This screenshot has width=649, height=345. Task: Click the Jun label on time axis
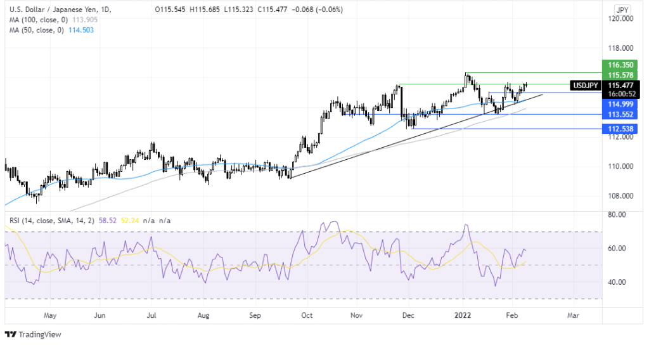click(100, 315)
